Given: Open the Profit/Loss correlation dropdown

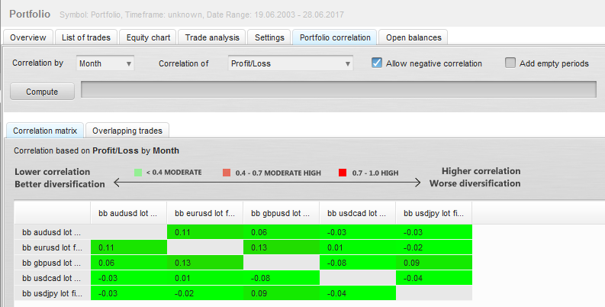Looking at the screenshot, I should 291,63.
